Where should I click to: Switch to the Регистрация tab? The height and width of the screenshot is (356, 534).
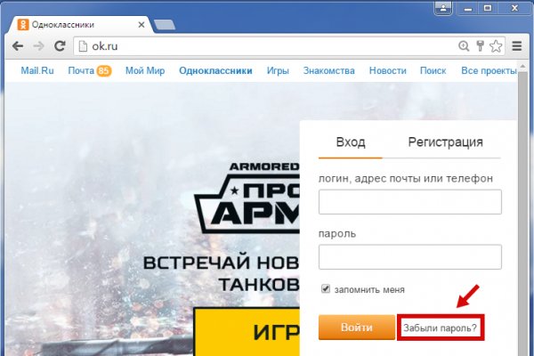(x=445, y=142)
